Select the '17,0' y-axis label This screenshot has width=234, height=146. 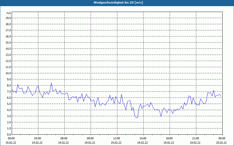pyautogui.click(x=8, y=30)
